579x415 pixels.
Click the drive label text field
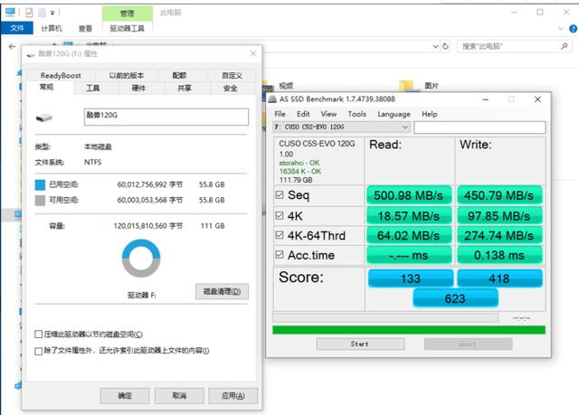(166, 117)
